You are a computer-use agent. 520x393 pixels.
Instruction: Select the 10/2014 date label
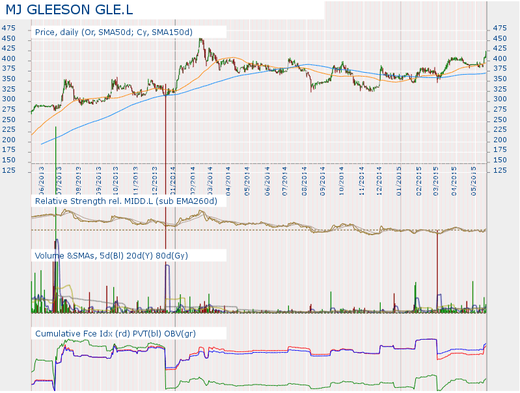pyautogui.click(x=342, y=181)
